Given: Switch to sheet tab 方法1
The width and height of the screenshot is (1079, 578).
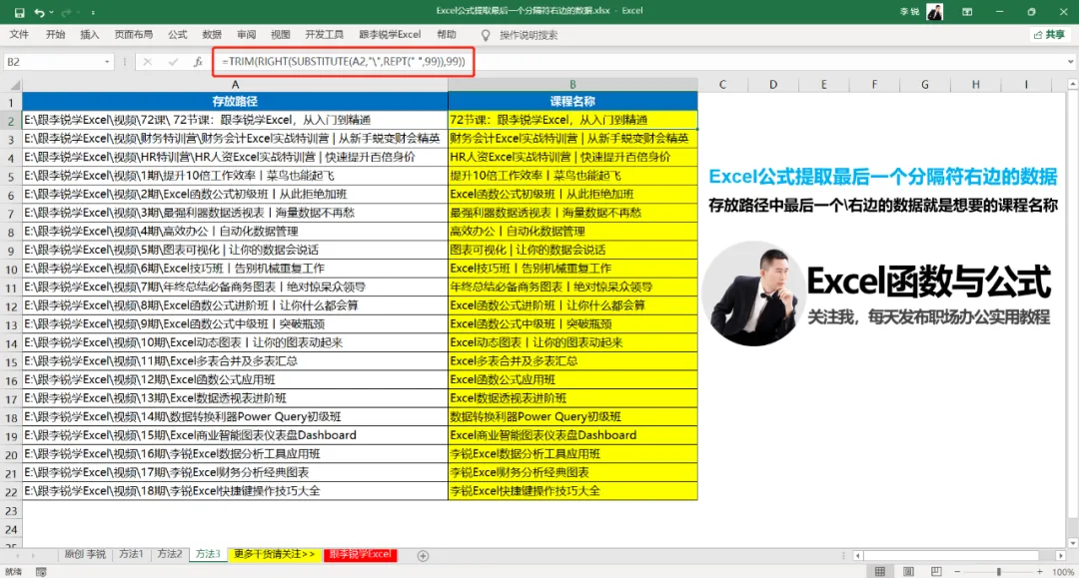Looking at the screenshot, I should tap(131, 554).
